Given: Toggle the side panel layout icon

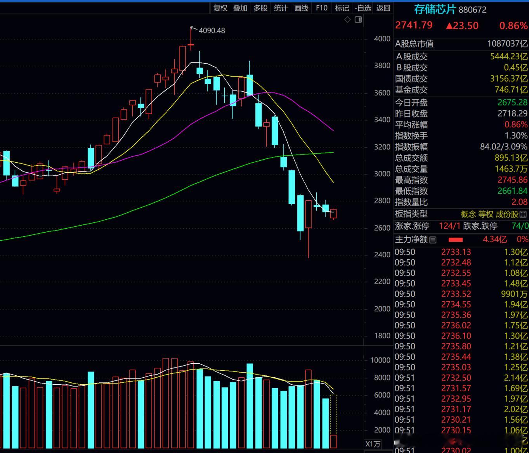Looking at the screenshot, I should (358, 19).
